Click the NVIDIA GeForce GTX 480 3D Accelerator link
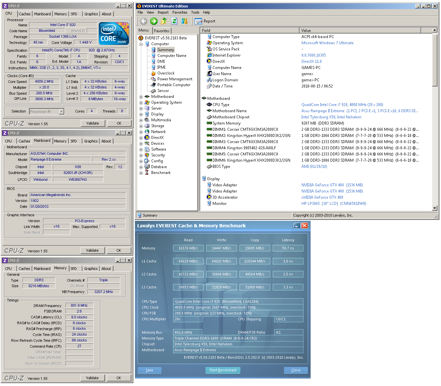The image size is (441, 386). click(x=322, y=197)
